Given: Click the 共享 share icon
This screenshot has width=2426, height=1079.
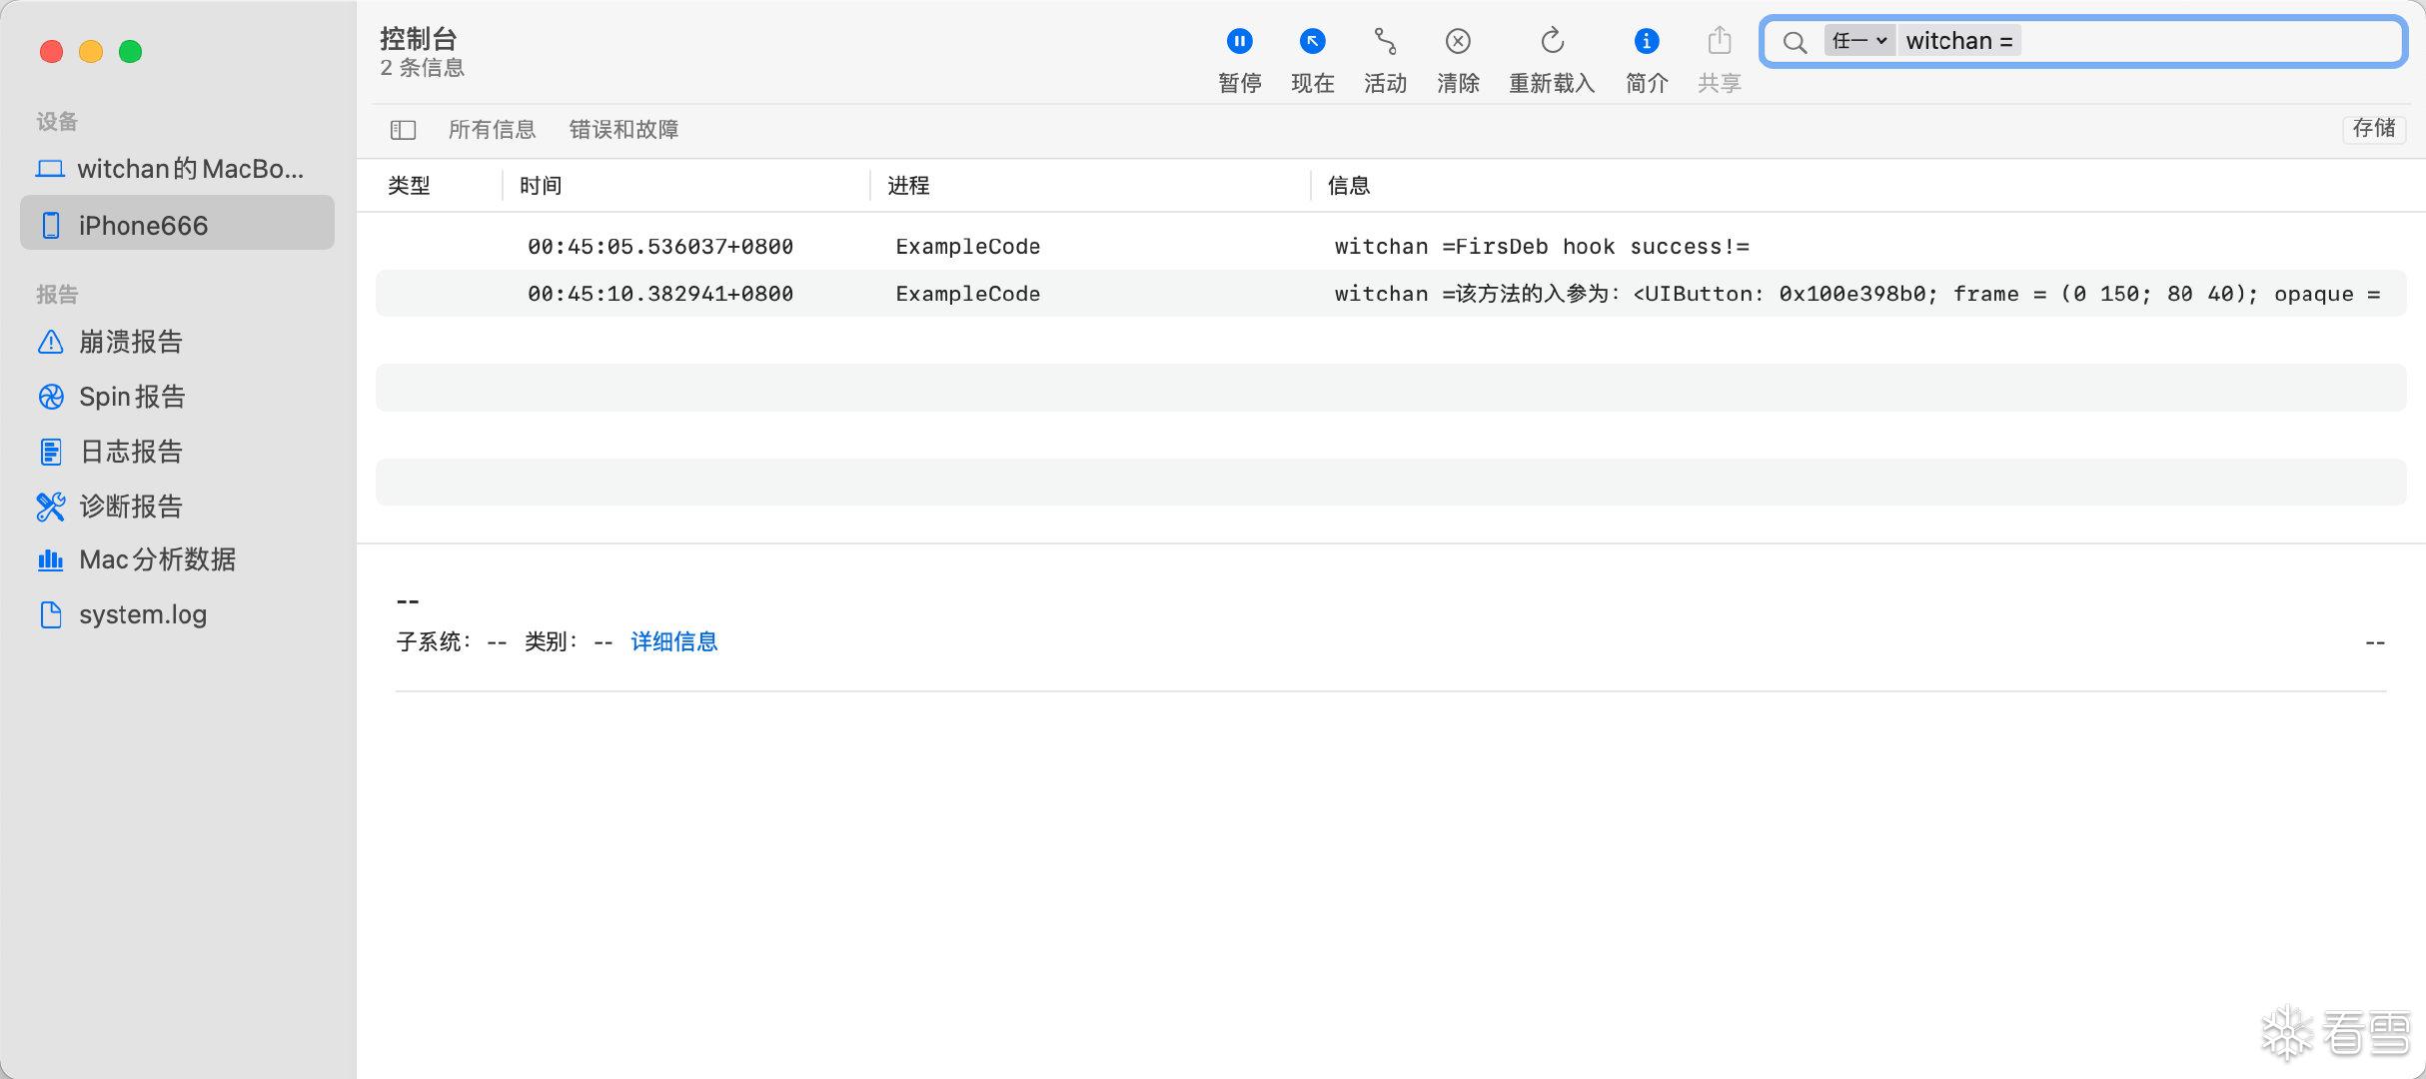Looking at the screenshot, I should (1719, 42).
